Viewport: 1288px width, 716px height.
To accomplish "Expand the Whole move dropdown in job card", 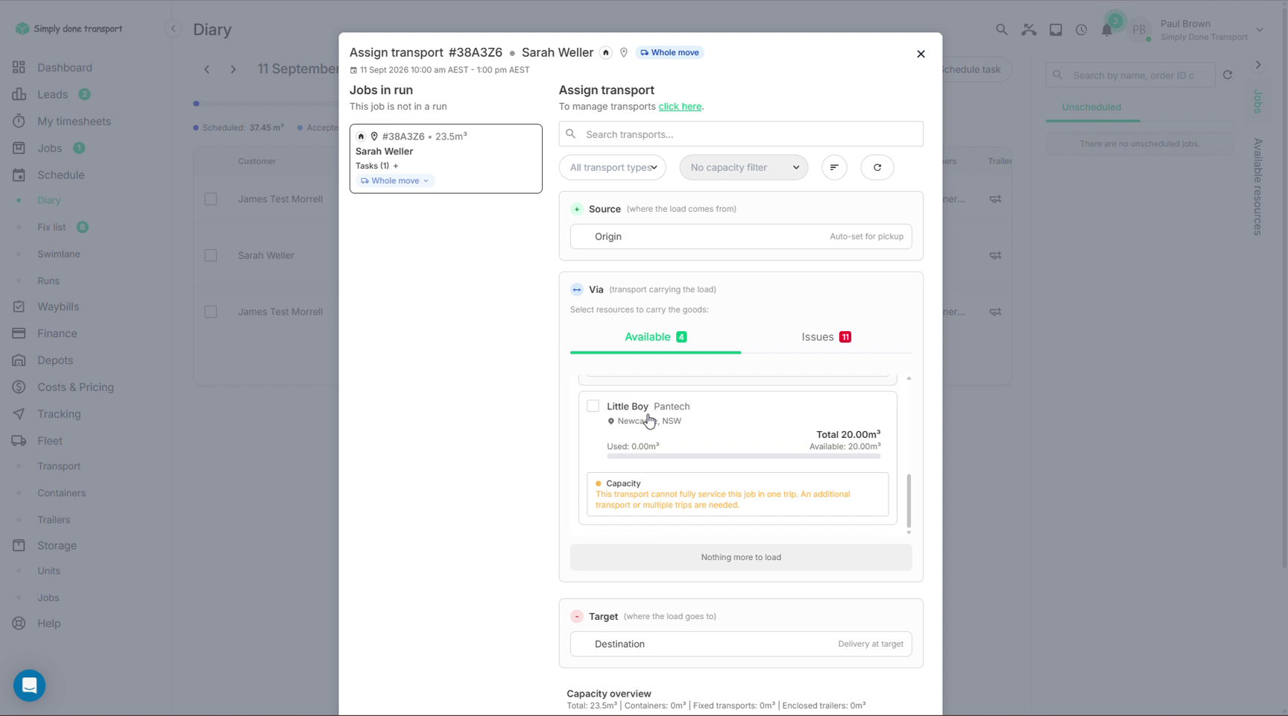I will coord(395,180).
